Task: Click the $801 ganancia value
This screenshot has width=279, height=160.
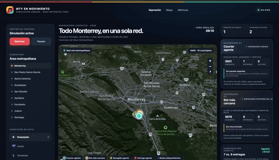Action: click(228, 61)
